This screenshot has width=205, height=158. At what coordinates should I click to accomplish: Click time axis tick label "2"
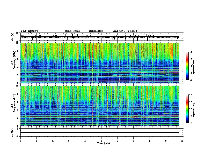(53, 141)
